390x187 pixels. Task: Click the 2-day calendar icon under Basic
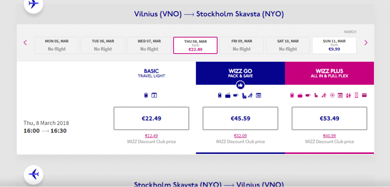tap(154, 95)
